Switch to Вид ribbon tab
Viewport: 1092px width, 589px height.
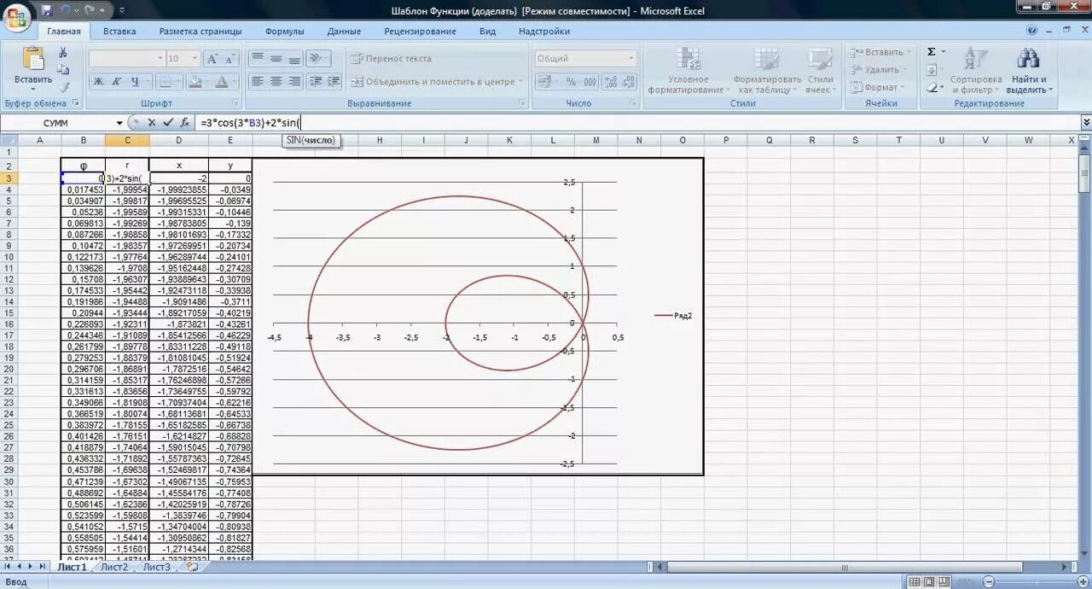487,32
